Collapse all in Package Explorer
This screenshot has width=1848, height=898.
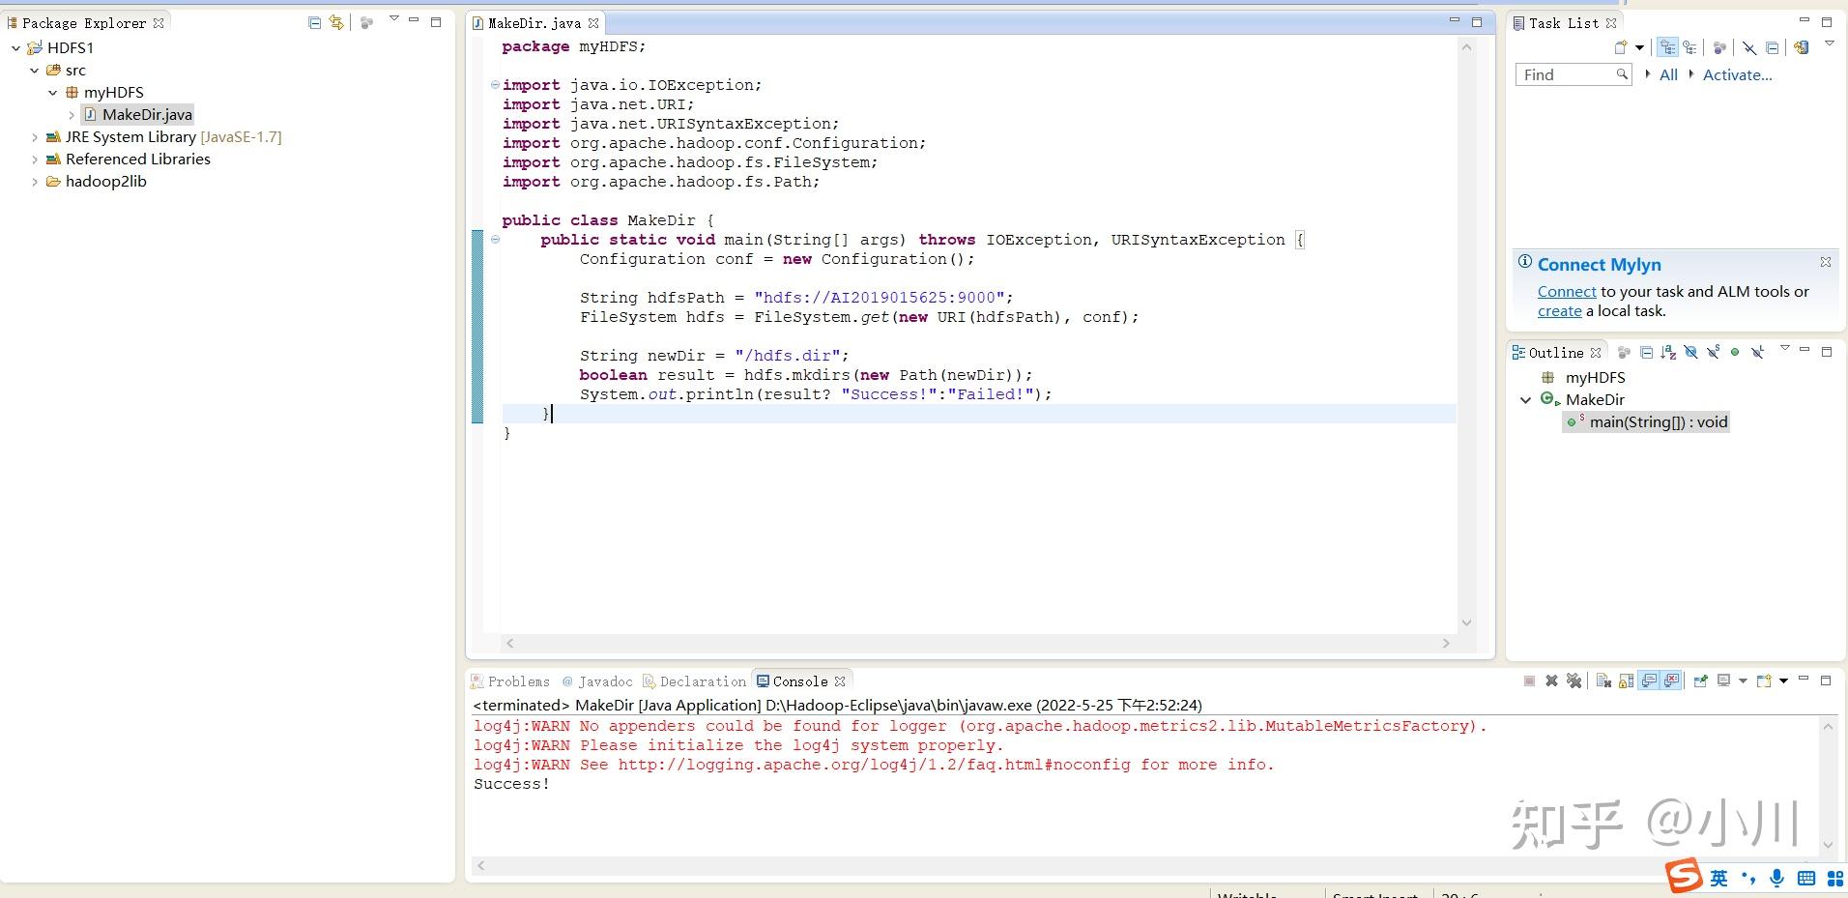pyautogui.click(x=314, y=21)
